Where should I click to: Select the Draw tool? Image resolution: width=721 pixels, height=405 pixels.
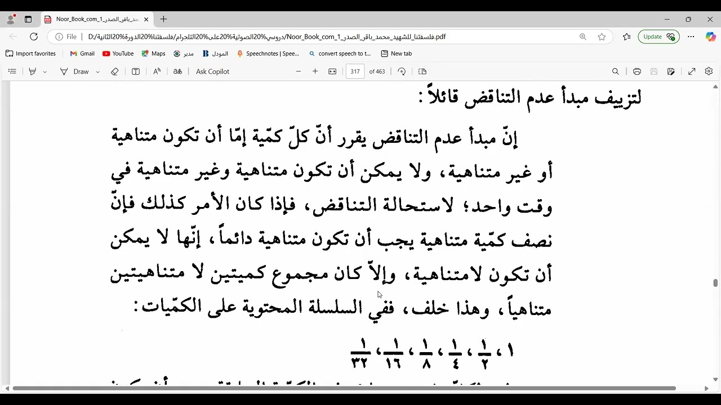(75, 71)
